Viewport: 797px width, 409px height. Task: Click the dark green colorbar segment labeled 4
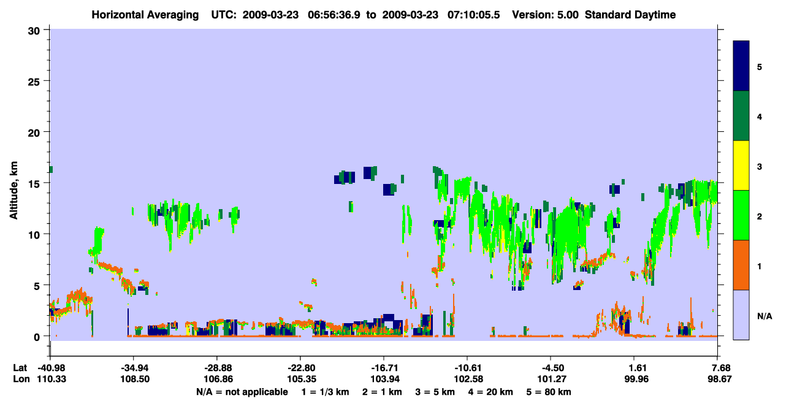pos(741,116)
